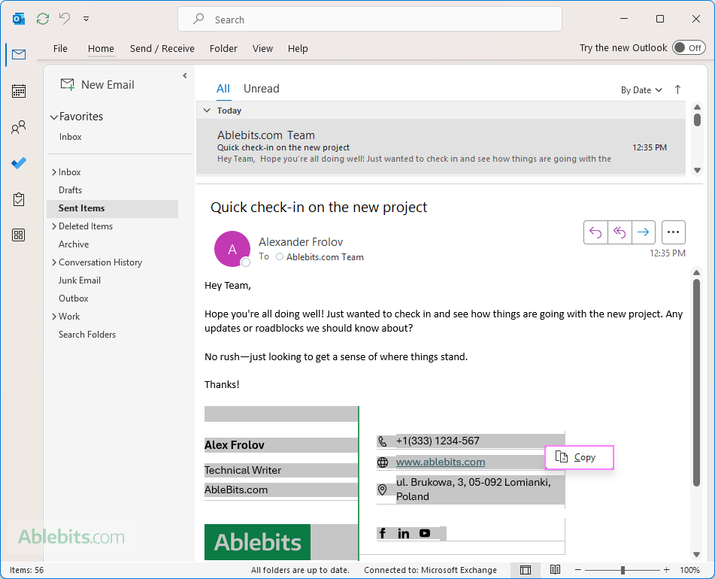Open the View tab
This screenshot has width=715, height=579.
tap(262, 48)
